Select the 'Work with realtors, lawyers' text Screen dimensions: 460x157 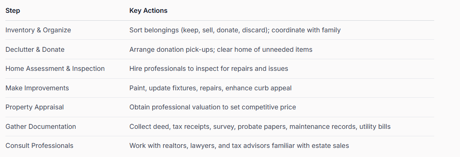(x=239, y=145)
